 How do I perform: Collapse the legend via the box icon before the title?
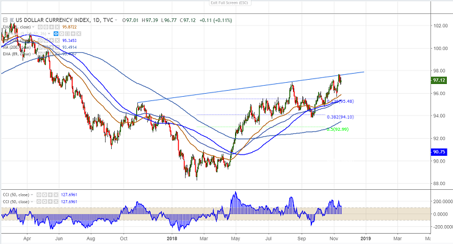coord(5,20)
